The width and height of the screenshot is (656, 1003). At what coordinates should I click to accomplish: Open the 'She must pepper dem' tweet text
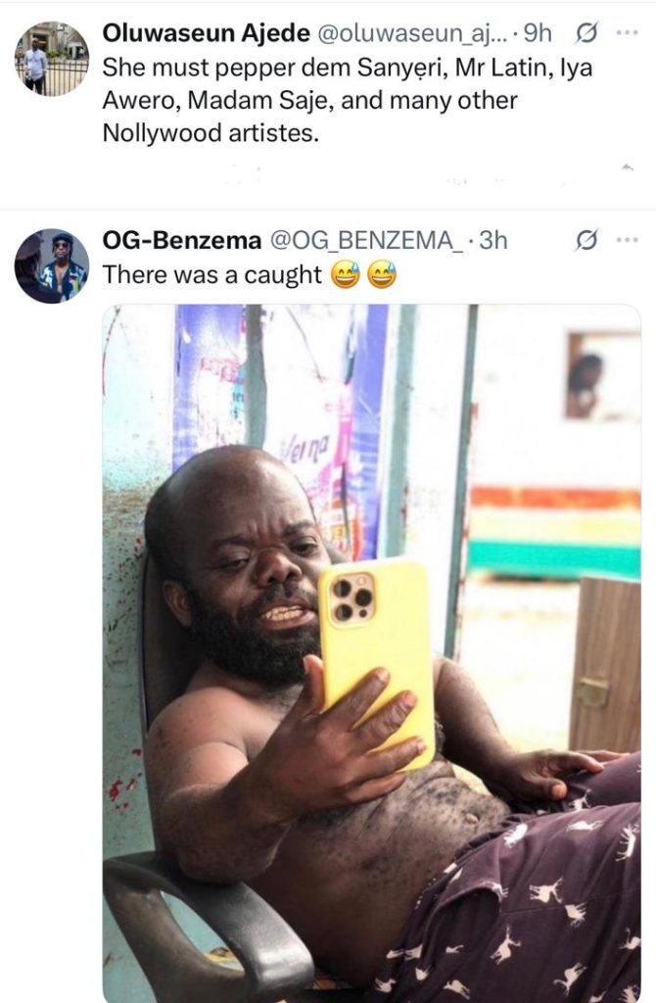[x=348, y=101]
